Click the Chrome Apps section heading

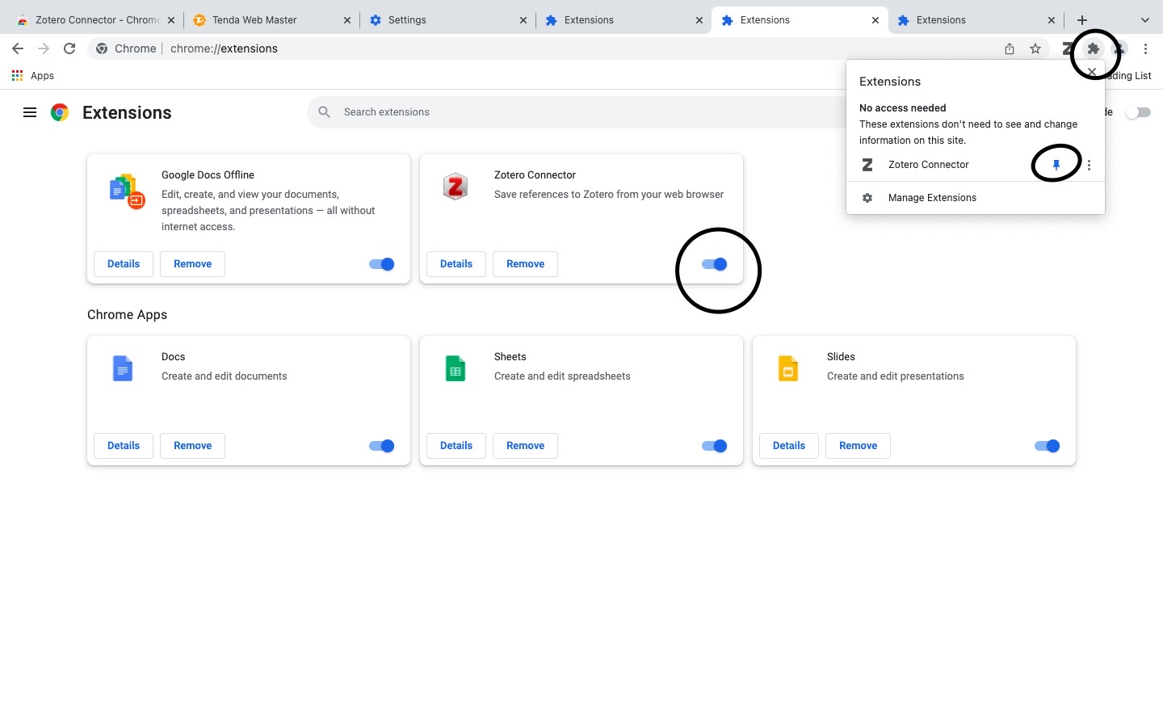[127, 315]
